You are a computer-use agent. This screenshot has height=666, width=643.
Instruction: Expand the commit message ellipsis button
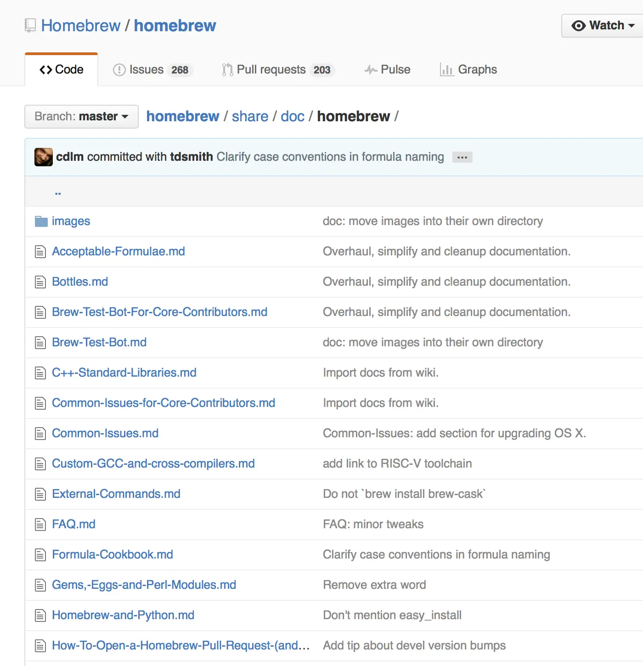[462, 157]
